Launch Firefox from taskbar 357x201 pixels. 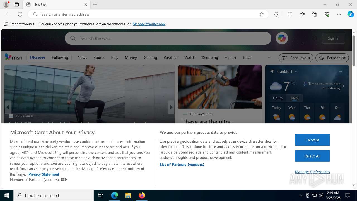pyautogui.click(x=142, y=195)
